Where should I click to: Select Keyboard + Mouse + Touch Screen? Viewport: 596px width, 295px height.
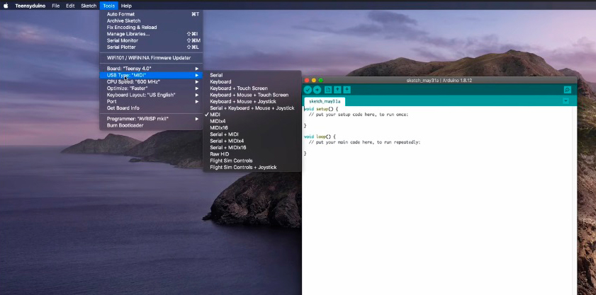tap(252, 95)
